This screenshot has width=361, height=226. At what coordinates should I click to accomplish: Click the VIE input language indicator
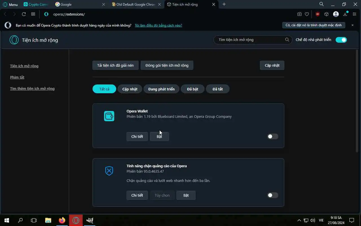[x=321, y=220]
